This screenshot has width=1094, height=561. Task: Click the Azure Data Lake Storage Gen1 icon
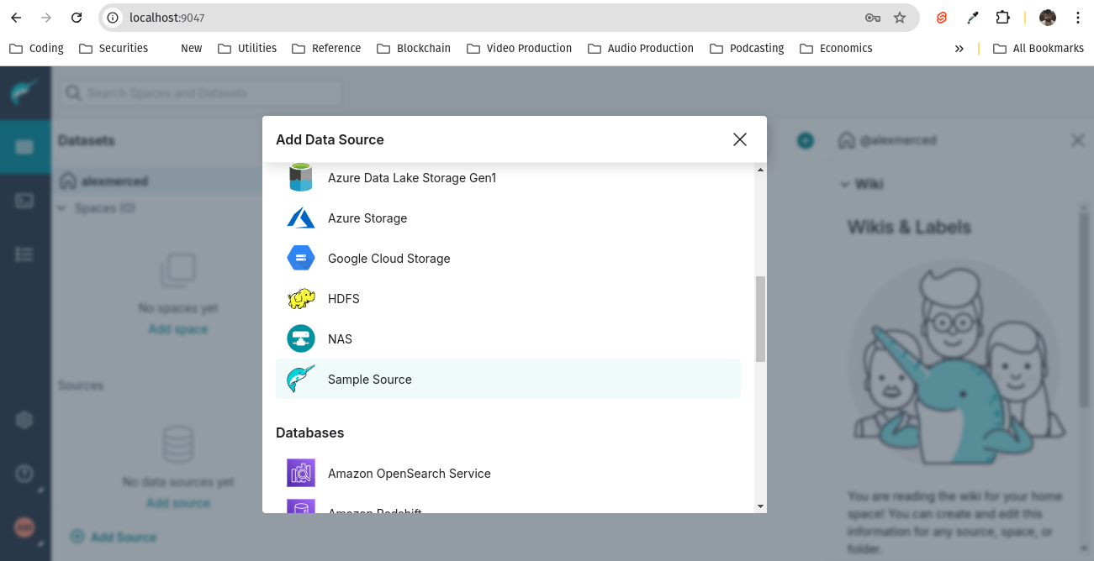coord(300,178)
